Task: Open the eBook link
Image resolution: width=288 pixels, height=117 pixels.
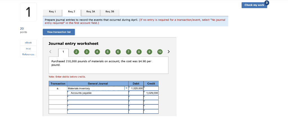Action: pyautogui.click(x=28, y=43)
